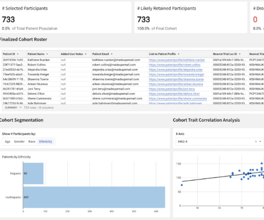Select patient ID 2b919396-7a92 cell
The image size is (264, 220).
pos(14,60)
